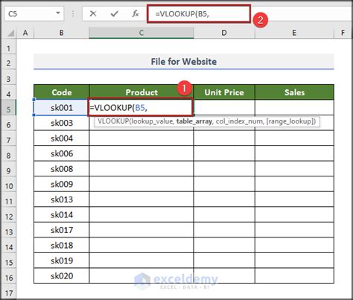
Task: Expand the Name Box dropdown arrow
Action: [x=58, y=13]
